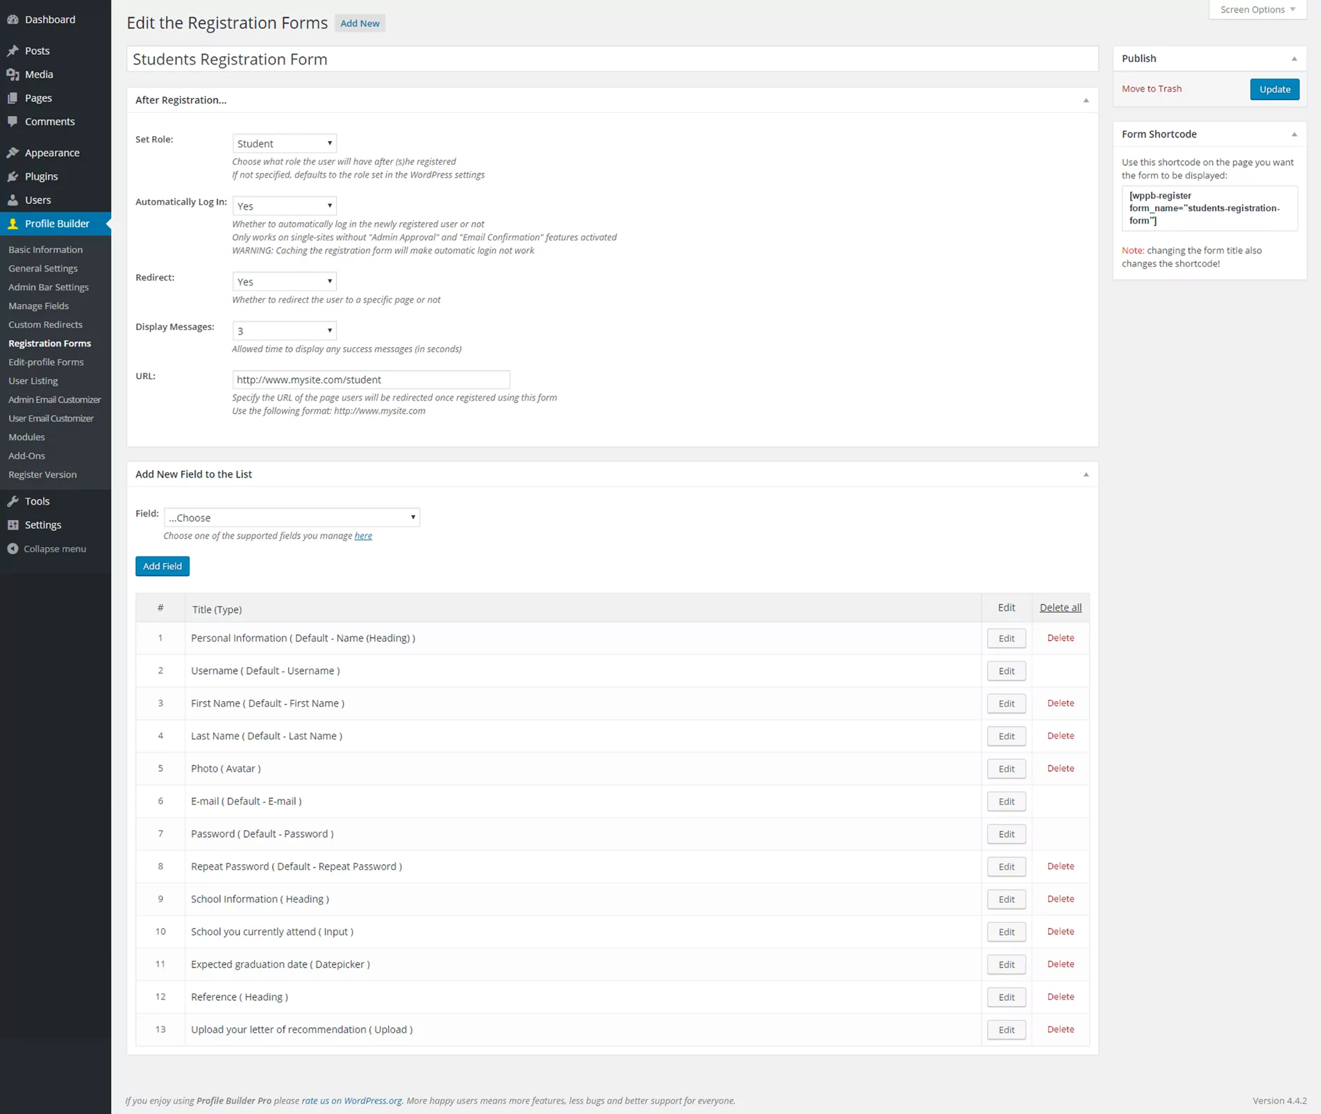Open Add-Ons submenu item
Screen dimensions: 1321x1114
26,455
